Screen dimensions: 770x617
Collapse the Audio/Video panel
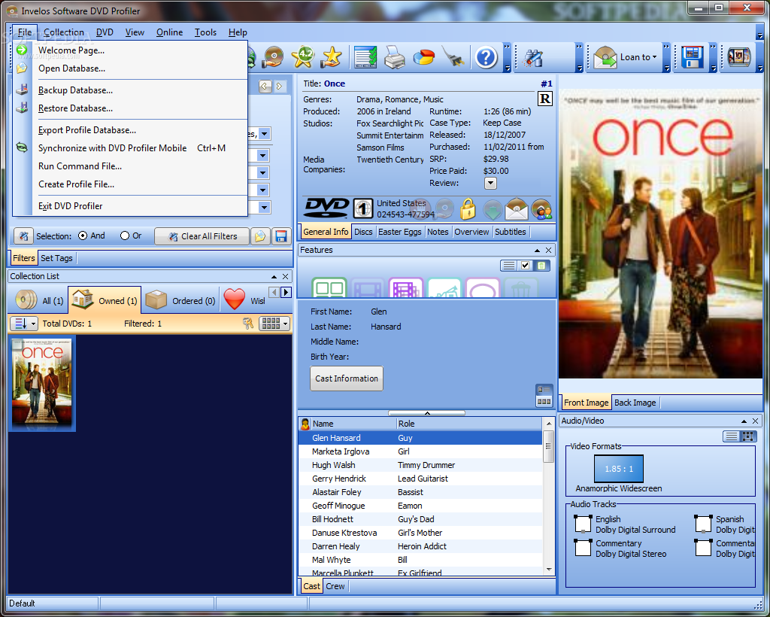pos(744,421)
